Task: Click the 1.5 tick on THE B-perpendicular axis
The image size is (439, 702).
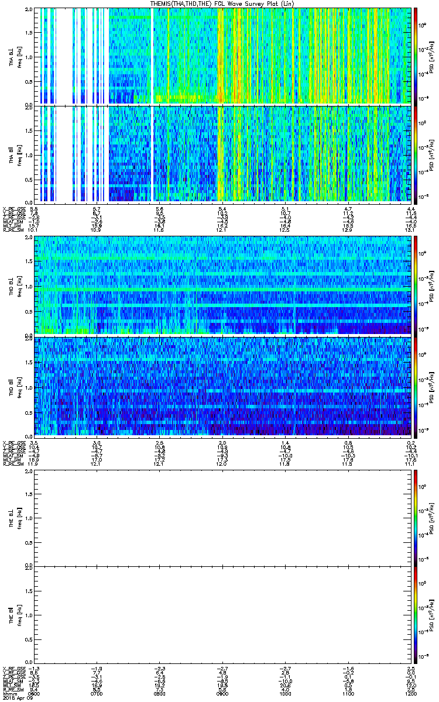Action: (29, 494)
